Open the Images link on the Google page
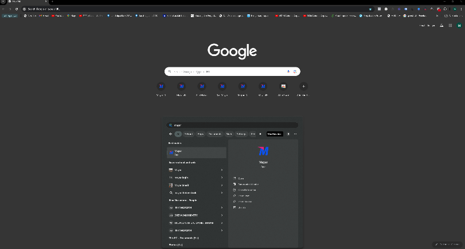Viewport: 465px width, 249px height. [x=431, y=26]
